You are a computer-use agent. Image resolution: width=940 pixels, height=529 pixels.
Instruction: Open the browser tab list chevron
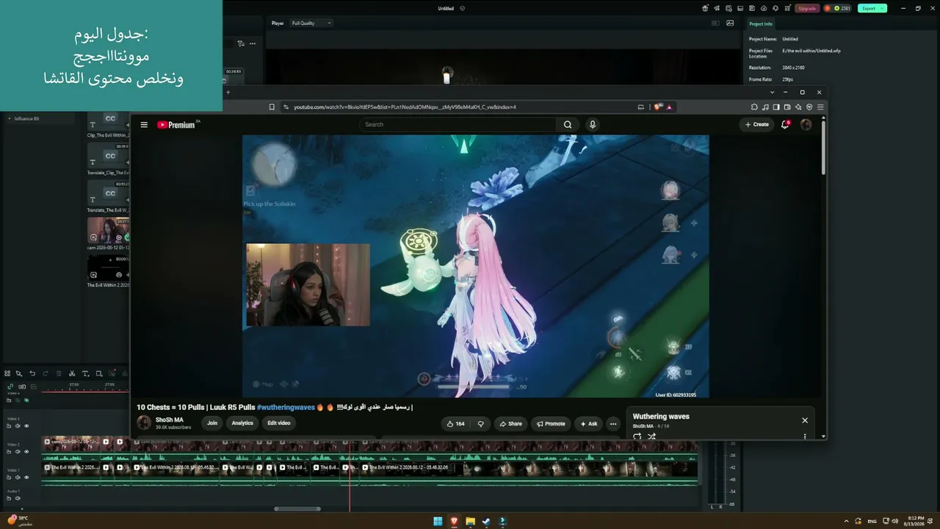tap(772, 93)
